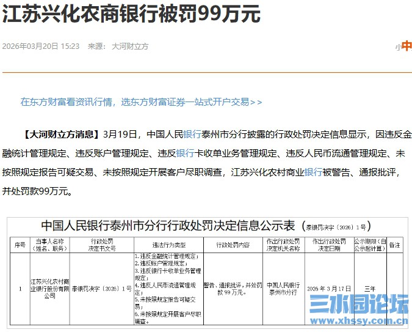Click the violation line 5.未按照规定报告可疑交易
Image resolution: width=412 pixels, height=332 pixels.
tap(165, 303)
